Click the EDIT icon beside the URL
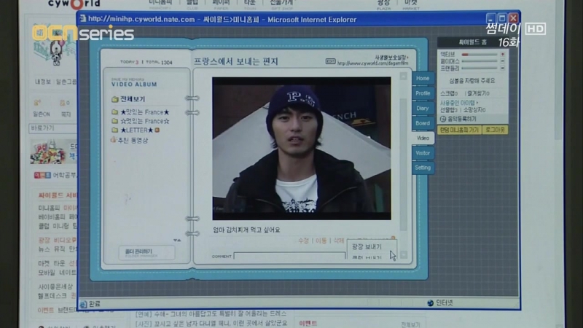The width and height of the screenshot is (583, 328). (330, 61)
